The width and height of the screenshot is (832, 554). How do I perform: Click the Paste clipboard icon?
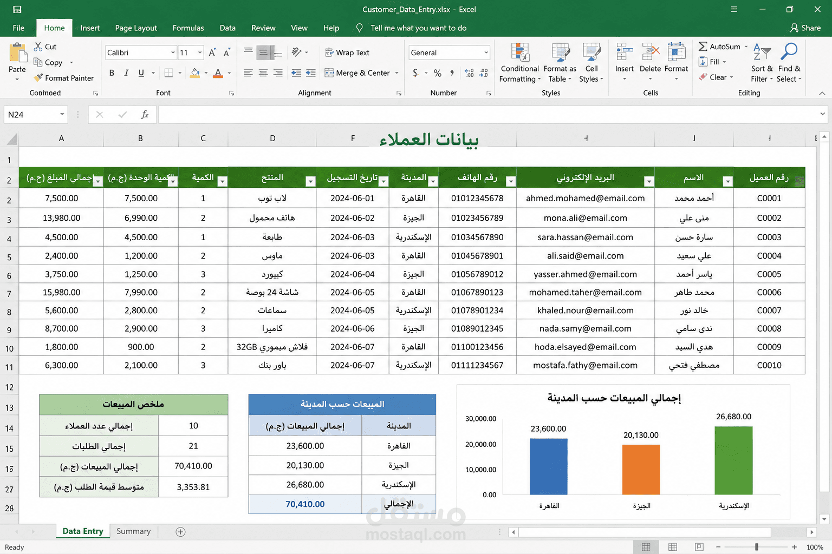pos(17,53)
